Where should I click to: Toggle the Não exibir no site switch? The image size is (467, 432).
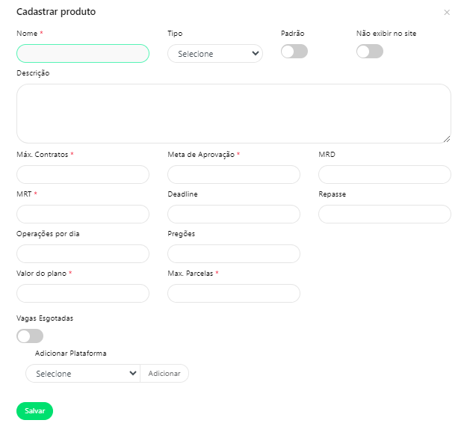pyautogui.click(x=369, y=52)
